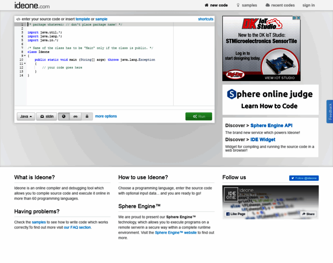Run the code with green Run button
The height and width of the screenshot is (263, 333).
click(199, 117)
